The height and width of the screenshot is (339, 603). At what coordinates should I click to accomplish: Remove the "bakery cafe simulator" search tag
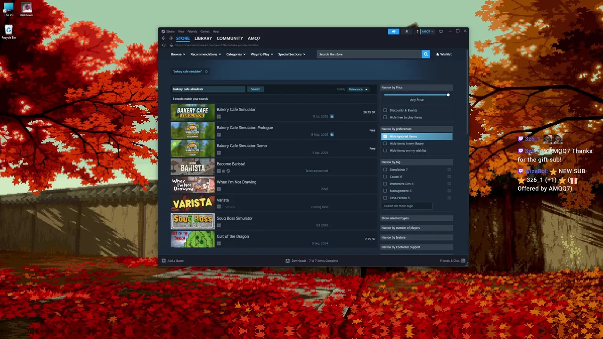tap(206, 72)
